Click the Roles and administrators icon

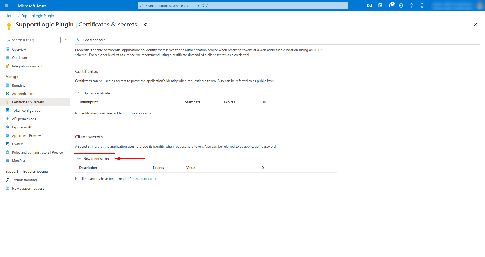click(x=7, y=152)
